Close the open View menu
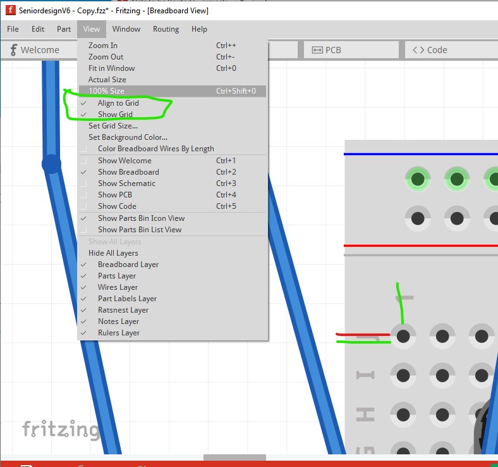498x467 pixels. 92,29
